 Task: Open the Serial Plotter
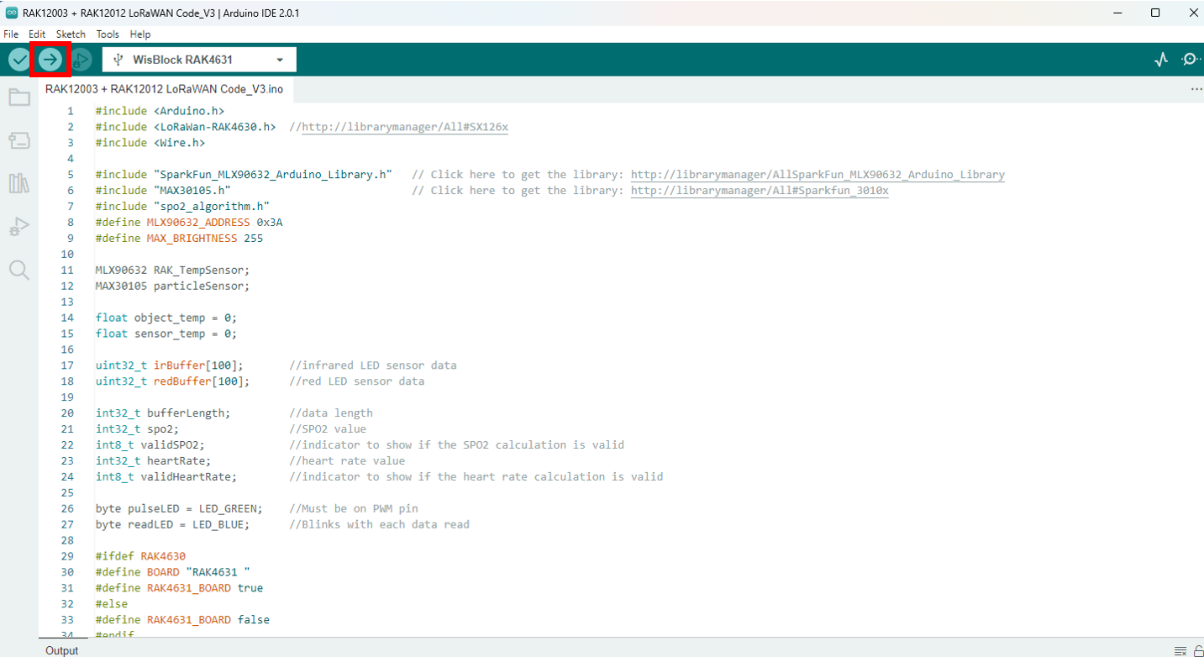(1161, 60)
